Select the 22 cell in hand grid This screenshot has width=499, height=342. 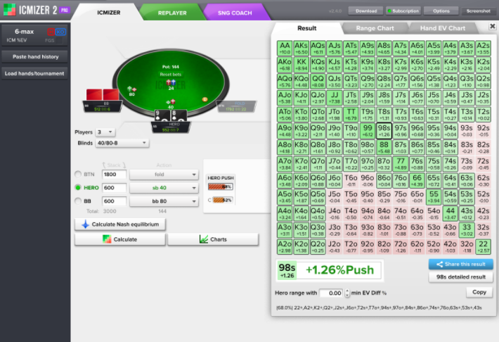click(x=483, y=247)
